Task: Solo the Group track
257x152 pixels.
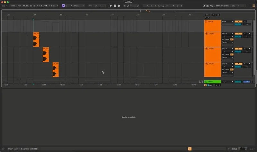Action: [245, 22]
